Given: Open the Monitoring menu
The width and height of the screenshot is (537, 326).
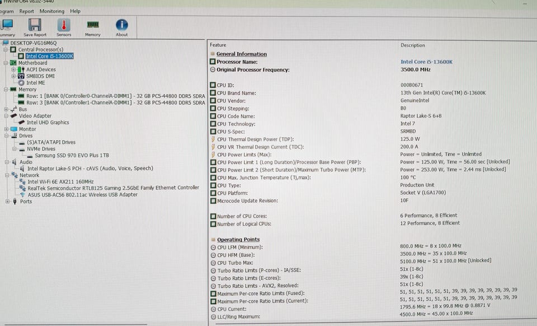Looking at the screenshot, I should (x=51, y=11).
